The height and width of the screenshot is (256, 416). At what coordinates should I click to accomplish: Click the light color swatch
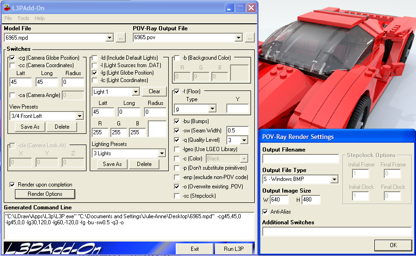(157, 129)
